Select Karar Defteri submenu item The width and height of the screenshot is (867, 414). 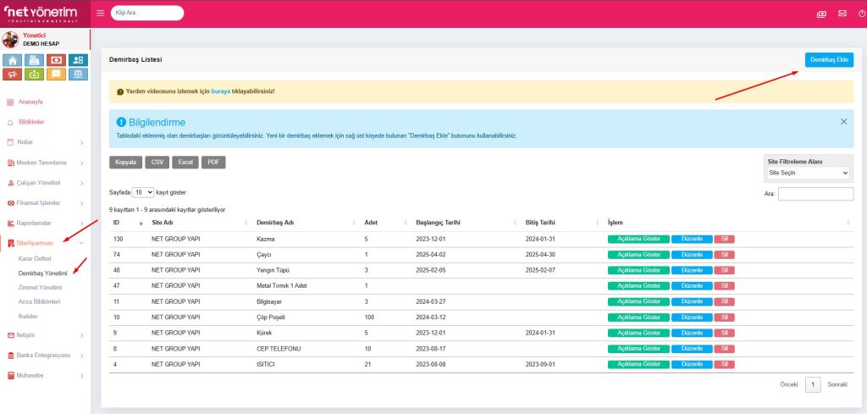tap(36, 259)
